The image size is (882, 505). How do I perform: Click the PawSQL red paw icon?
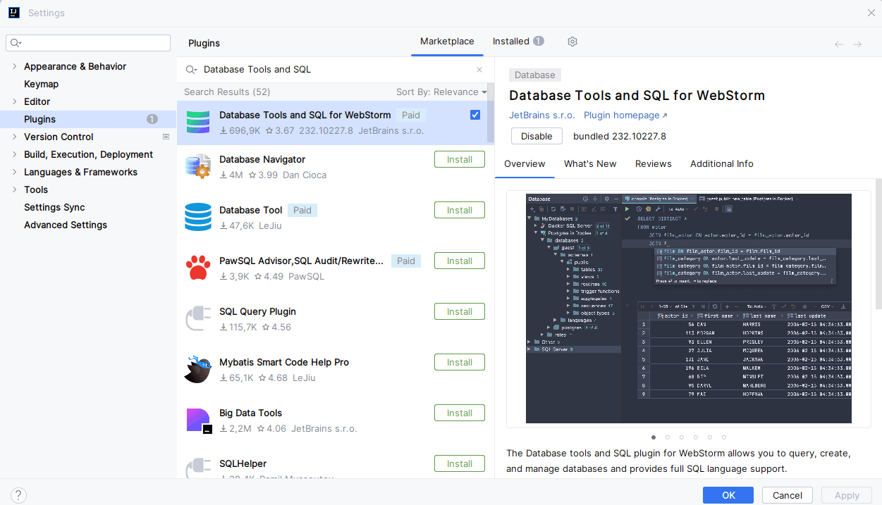click(198, 268)
